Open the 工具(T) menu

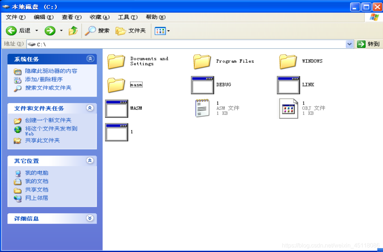tap(128, 17)
